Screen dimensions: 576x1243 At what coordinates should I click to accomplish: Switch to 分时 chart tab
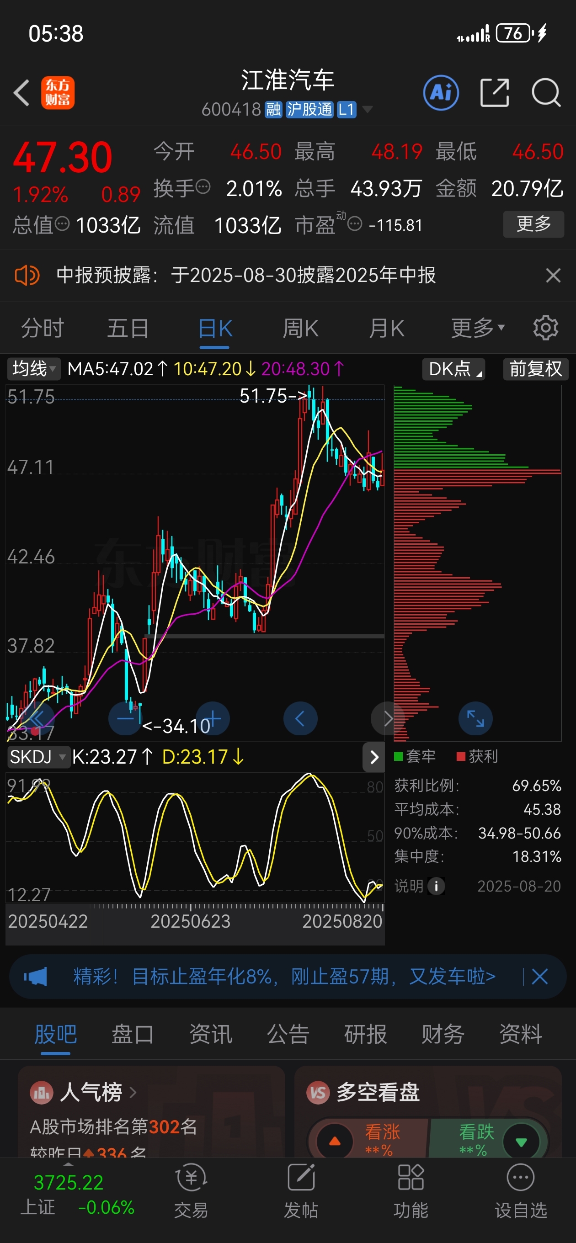[43, 328]
